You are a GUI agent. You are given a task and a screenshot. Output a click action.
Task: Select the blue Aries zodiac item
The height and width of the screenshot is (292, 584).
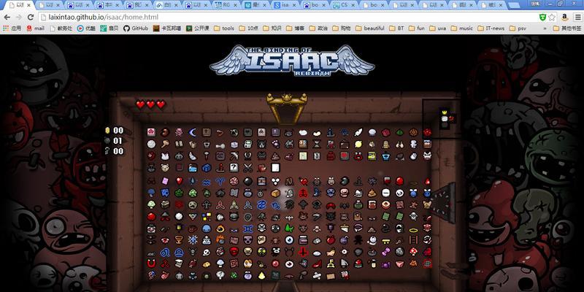[220, 181]
